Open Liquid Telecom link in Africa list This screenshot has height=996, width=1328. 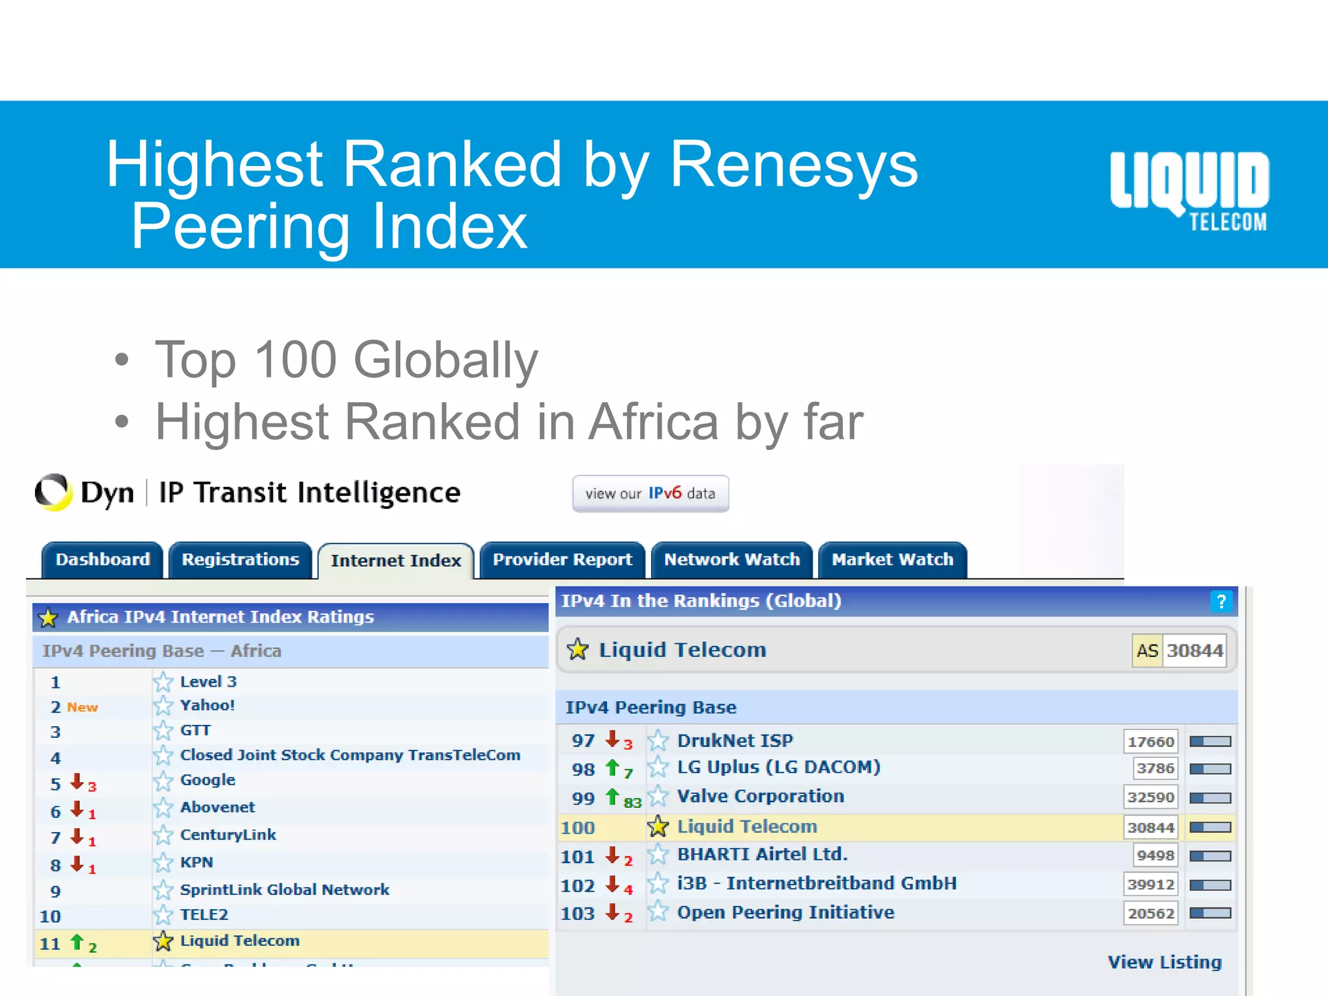click(x=240, y=941)
